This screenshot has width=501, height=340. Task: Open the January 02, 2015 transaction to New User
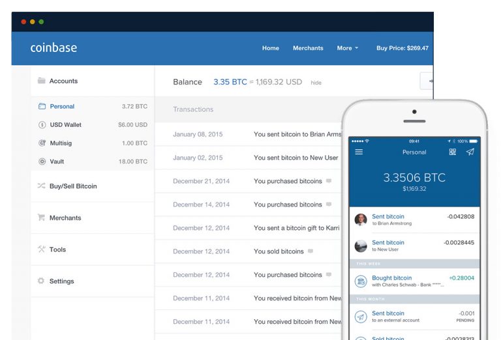248,158
